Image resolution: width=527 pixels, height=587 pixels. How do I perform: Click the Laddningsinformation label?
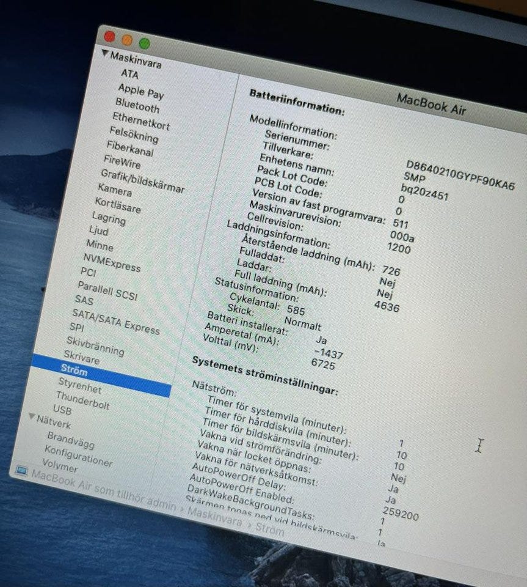click(x=278, y=234)
